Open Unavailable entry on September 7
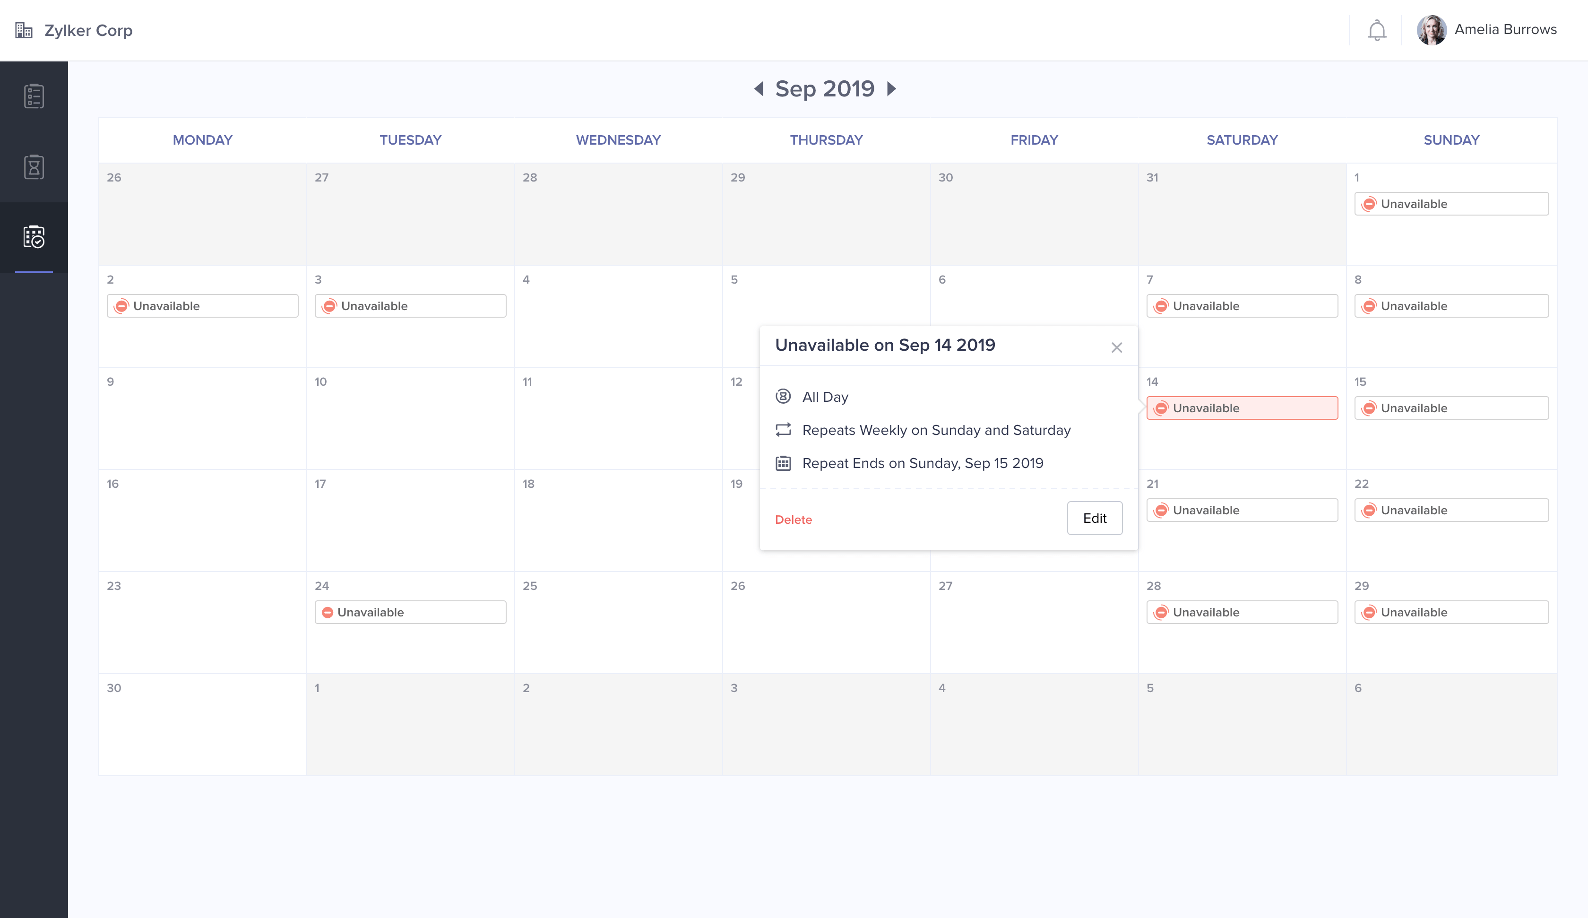The width and height of the screenshot is (1588, 918). click(x=1242, y=306)
